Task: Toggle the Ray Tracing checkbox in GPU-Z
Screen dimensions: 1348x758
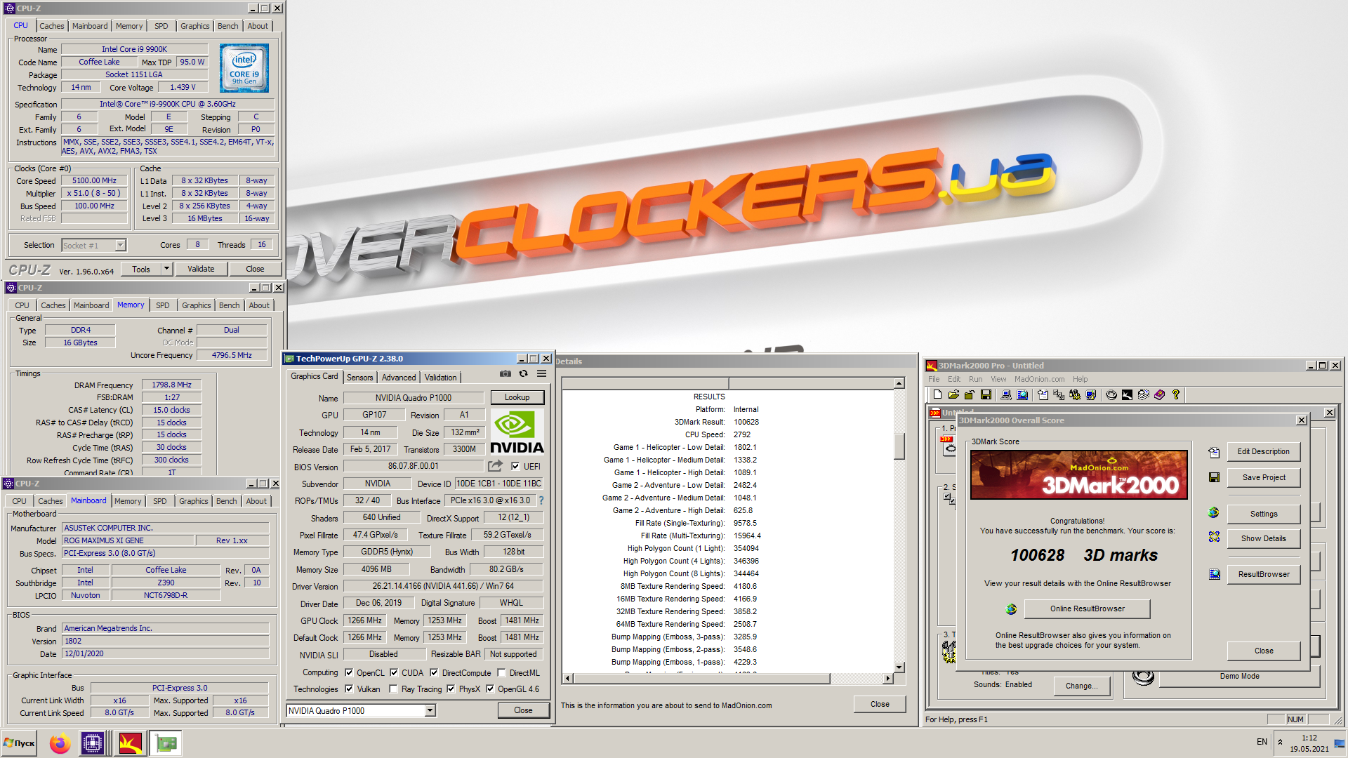Action: point(393,689)
